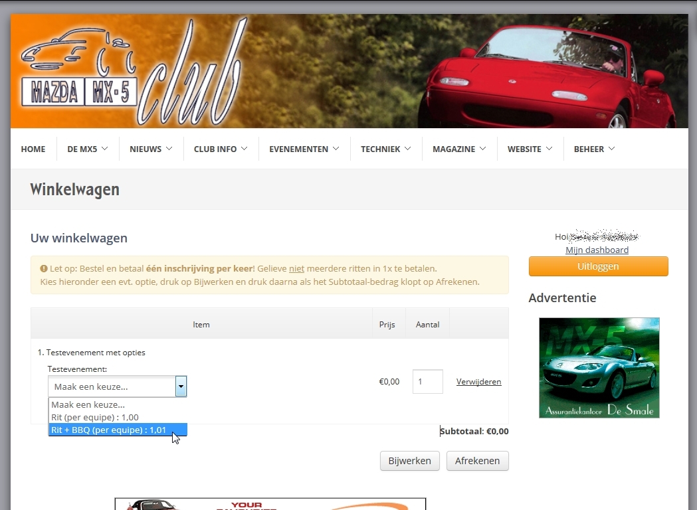Choose 'Rit + BBQ (per equipe) : 1,01'
This screenshot has width=697, height=510.
tap(118, 430)
